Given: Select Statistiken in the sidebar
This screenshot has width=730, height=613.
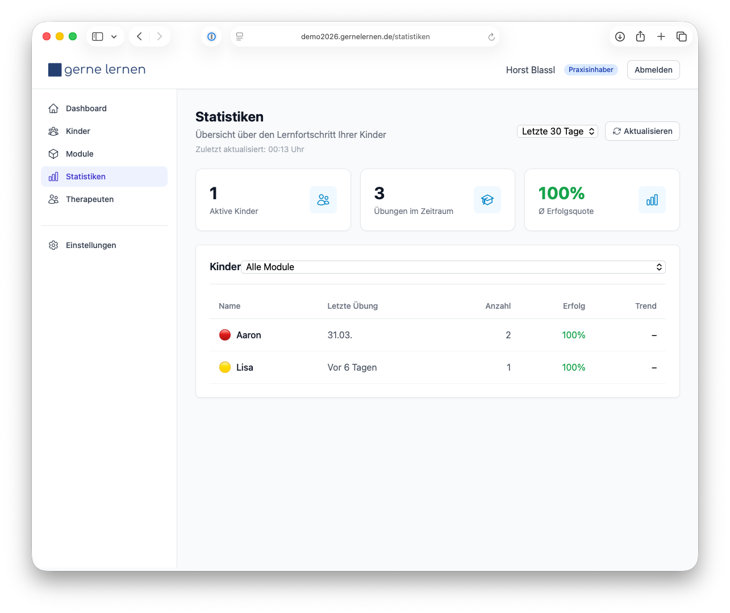Looking at the screenshot, I should (104, 177).
